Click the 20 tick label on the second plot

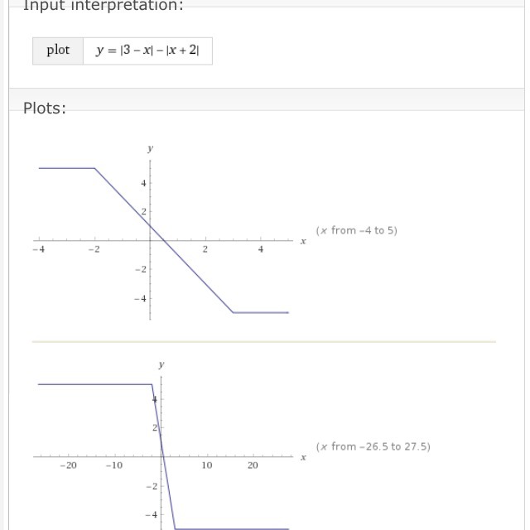pyautogui.click(x=253, y=465)
